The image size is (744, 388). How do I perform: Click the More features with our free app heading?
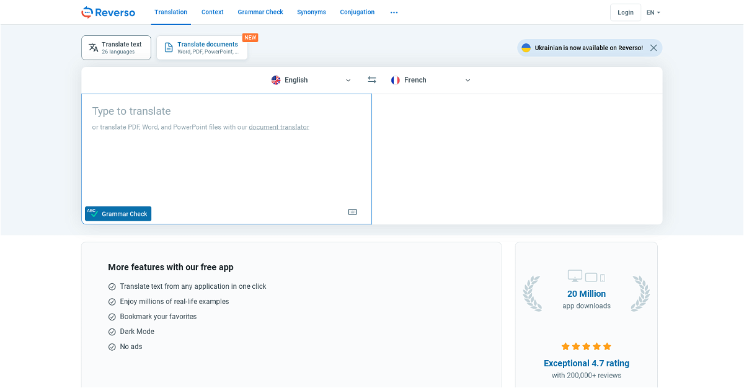point(170,267)
